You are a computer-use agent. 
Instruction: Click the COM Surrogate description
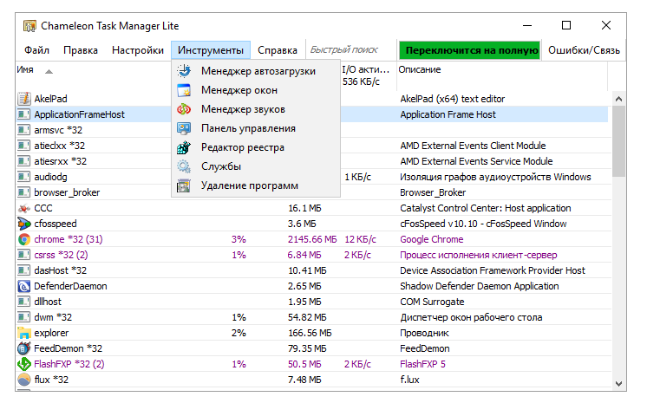[x=432, y=302]
